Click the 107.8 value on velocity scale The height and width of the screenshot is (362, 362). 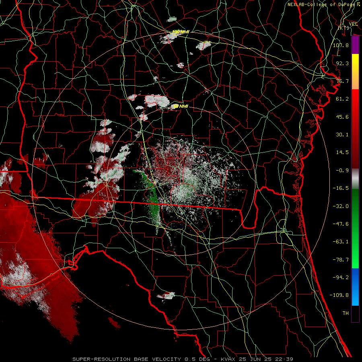tap(341, 45)
